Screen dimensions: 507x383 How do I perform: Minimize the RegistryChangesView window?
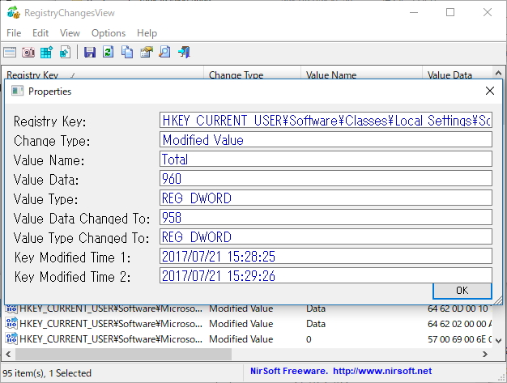pos(414,13)
